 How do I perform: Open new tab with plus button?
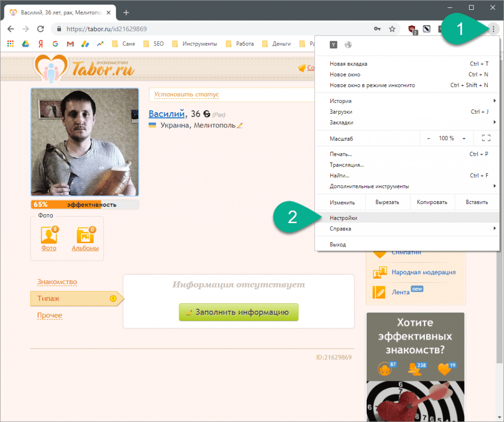(x=126, y=12)
